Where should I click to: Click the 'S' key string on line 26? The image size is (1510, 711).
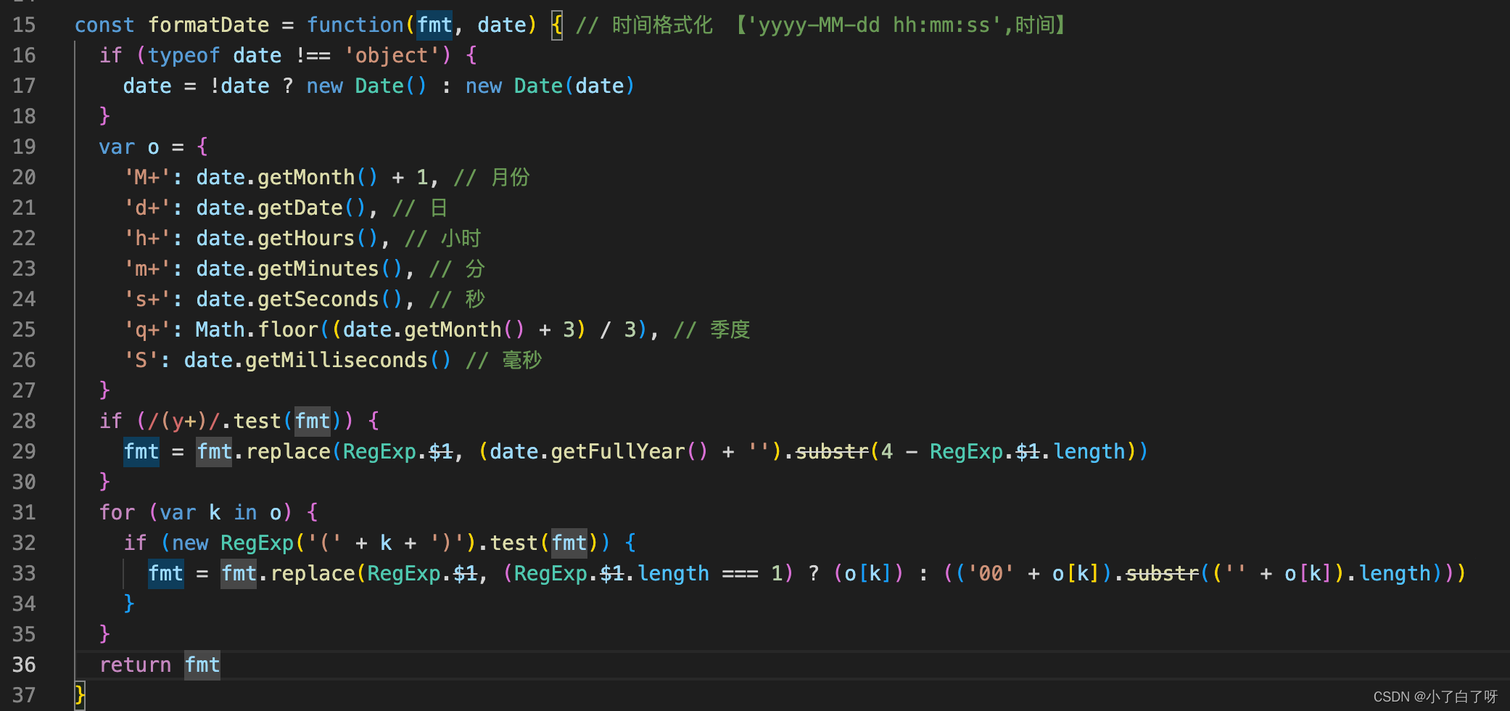pyautogui.click(x=141, y=360)
